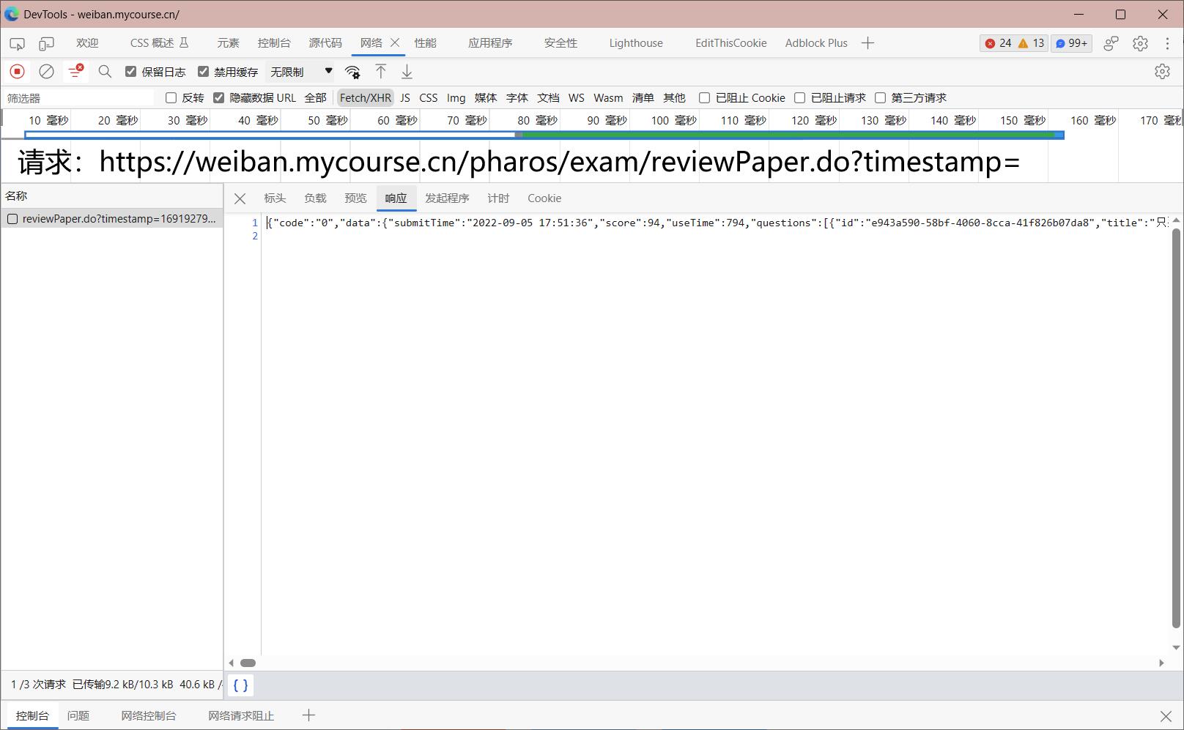Show the request Cookie tab
Screen dimensions: 1184x730
[x=544, y=198]
